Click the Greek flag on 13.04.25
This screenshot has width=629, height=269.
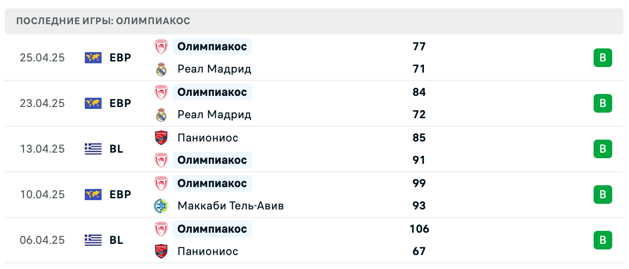point(93,149)
